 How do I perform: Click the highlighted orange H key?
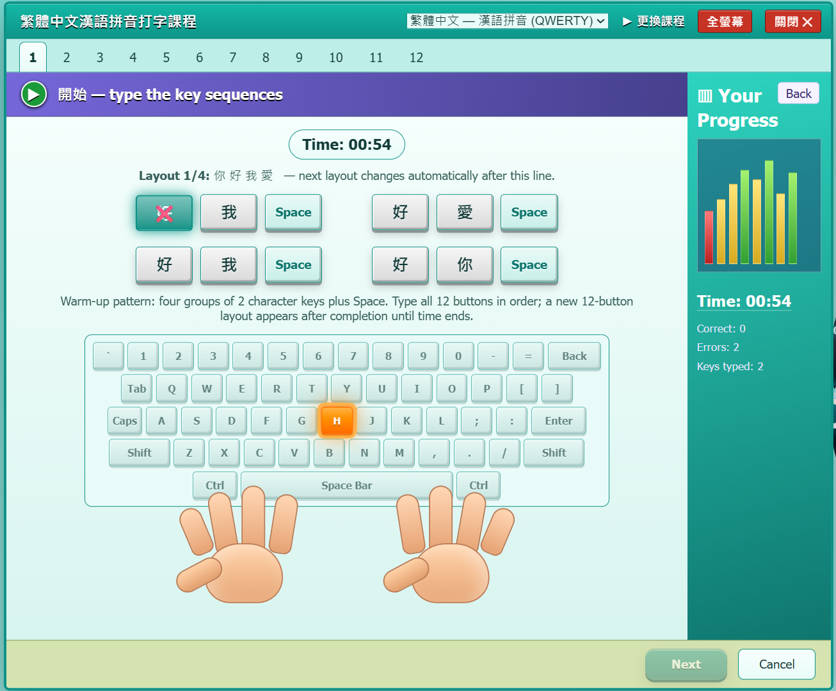point(337,421)
